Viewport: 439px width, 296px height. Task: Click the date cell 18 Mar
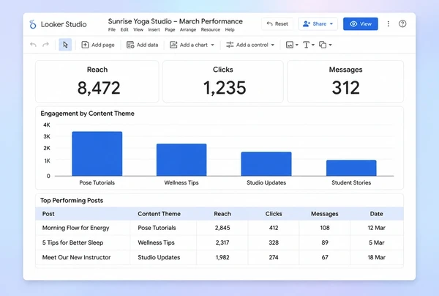(377, 257)
